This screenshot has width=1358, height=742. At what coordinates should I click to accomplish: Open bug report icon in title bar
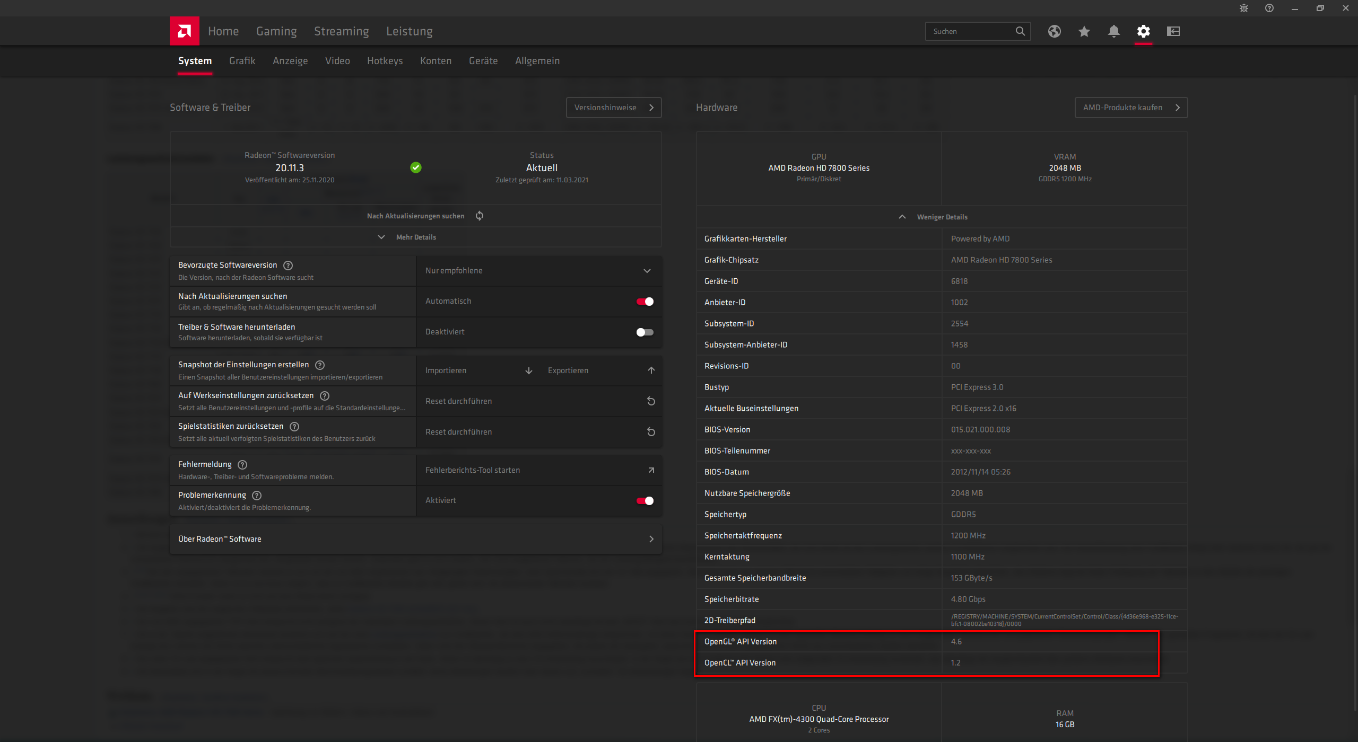1244,8
